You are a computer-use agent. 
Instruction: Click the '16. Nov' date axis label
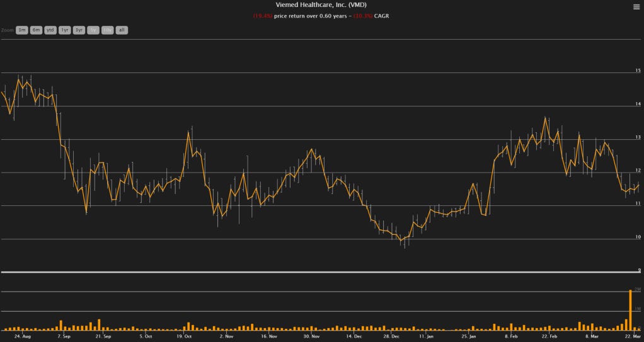tap(269, 336)
